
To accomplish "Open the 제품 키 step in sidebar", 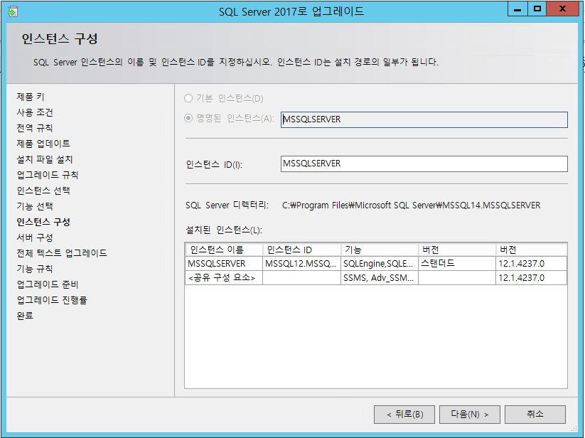I will click(31, 97).
